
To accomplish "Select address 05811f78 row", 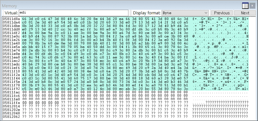I will [x=11, y=85].
